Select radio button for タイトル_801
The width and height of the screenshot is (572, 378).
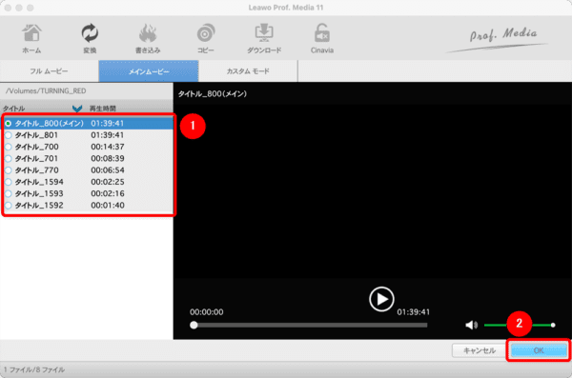click(8, 135)
